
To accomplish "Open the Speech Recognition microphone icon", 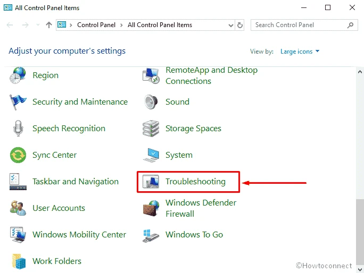I will (x=18, y=128).
